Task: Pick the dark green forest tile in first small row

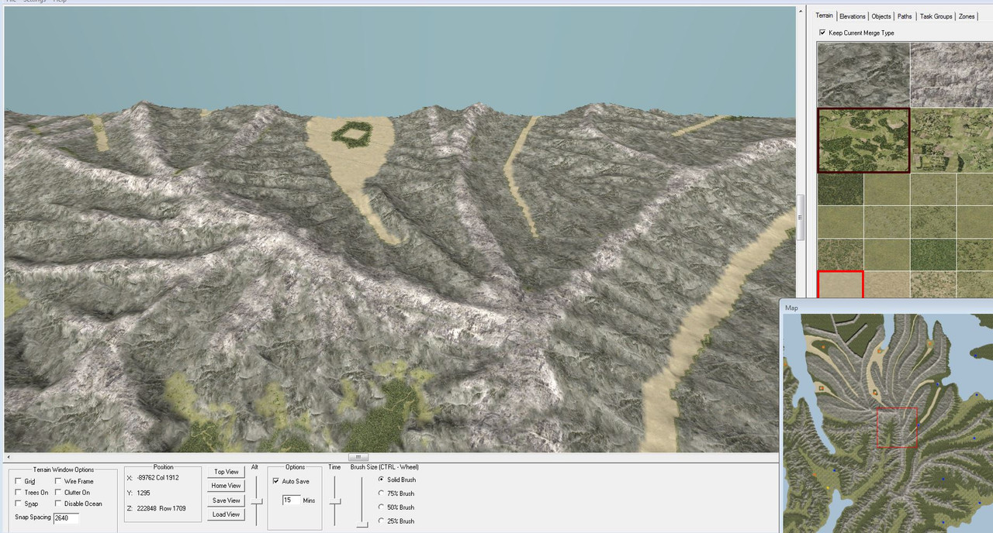Action: (840, 189)
